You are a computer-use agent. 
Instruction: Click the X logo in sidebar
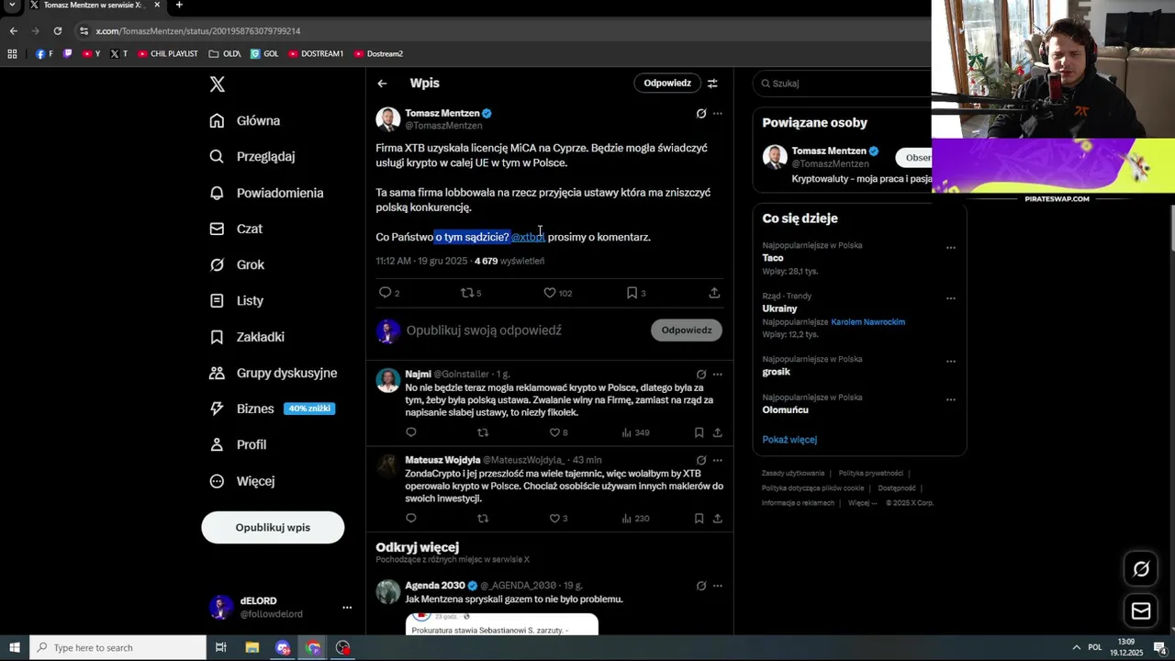pyautogui.click(x=217, y=84)
